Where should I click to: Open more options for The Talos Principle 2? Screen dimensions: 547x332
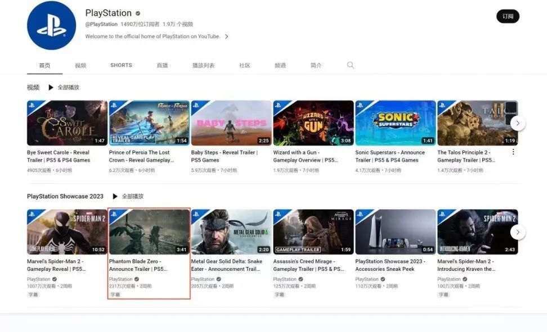[513, 152]
